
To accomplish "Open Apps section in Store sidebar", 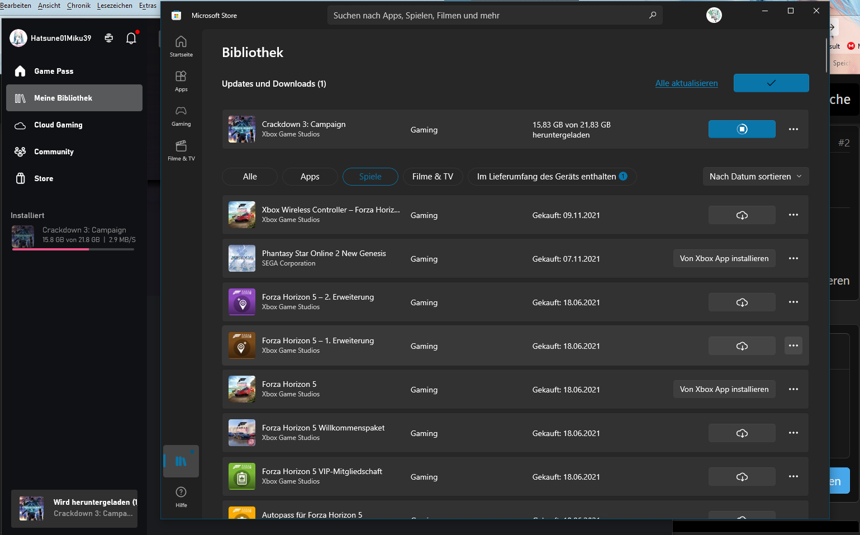I will point(181,81).
